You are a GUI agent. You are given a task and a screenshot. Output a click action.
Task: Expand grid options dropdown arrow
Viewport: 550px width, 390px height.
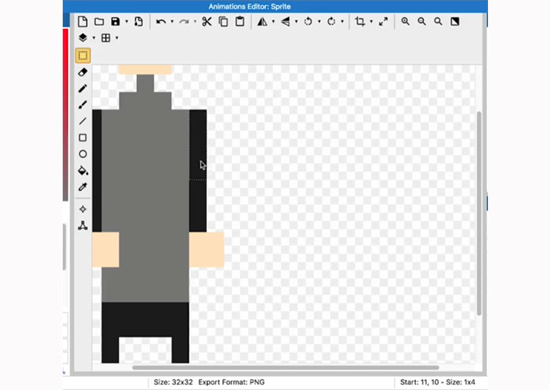(x=117, y=38)
